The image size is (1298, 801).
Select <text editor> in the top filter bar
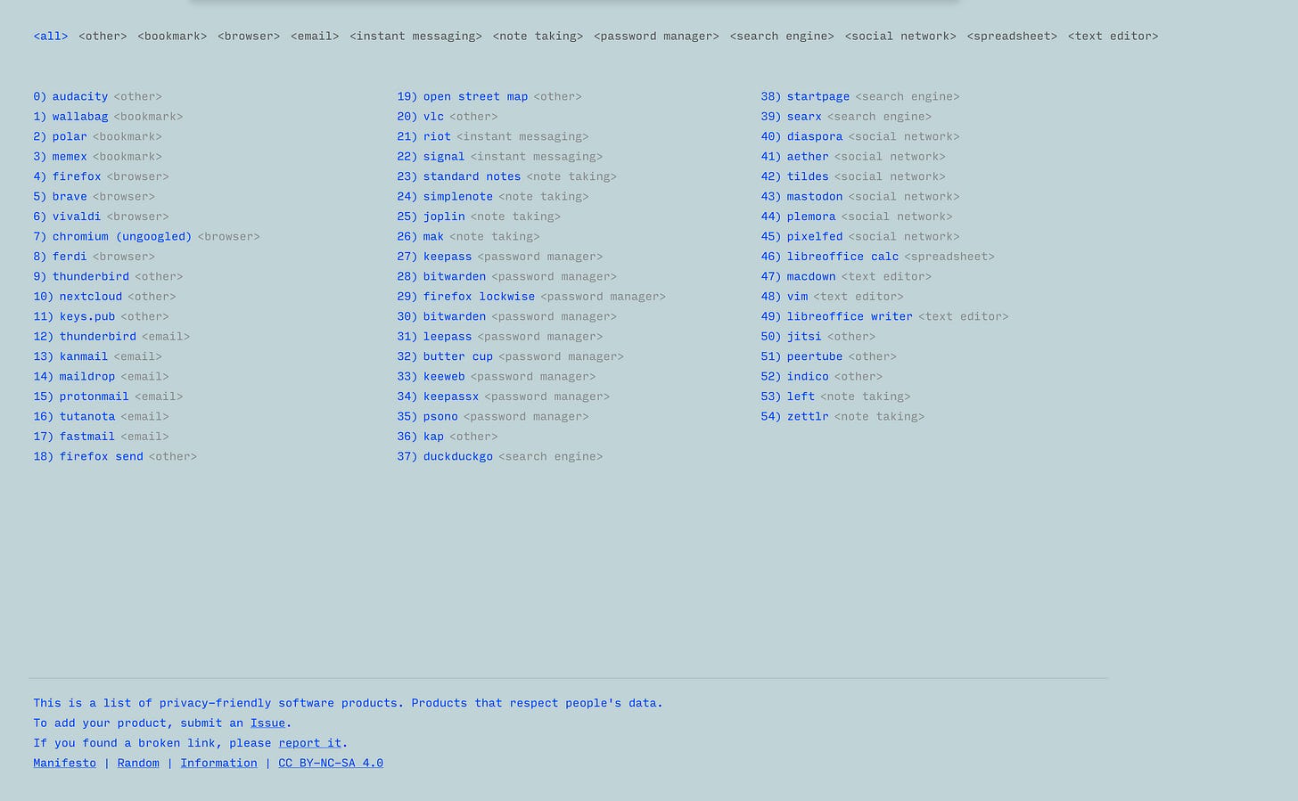point(1113,37)
